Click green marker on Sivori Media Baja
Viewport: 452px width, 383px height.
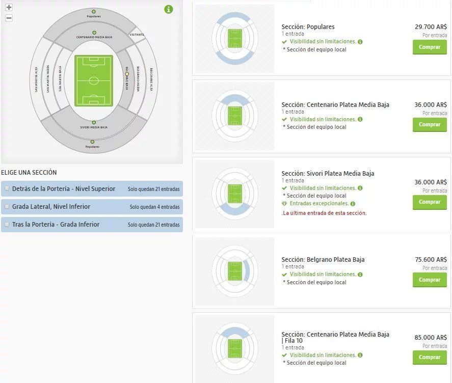[x=94, y=123]
